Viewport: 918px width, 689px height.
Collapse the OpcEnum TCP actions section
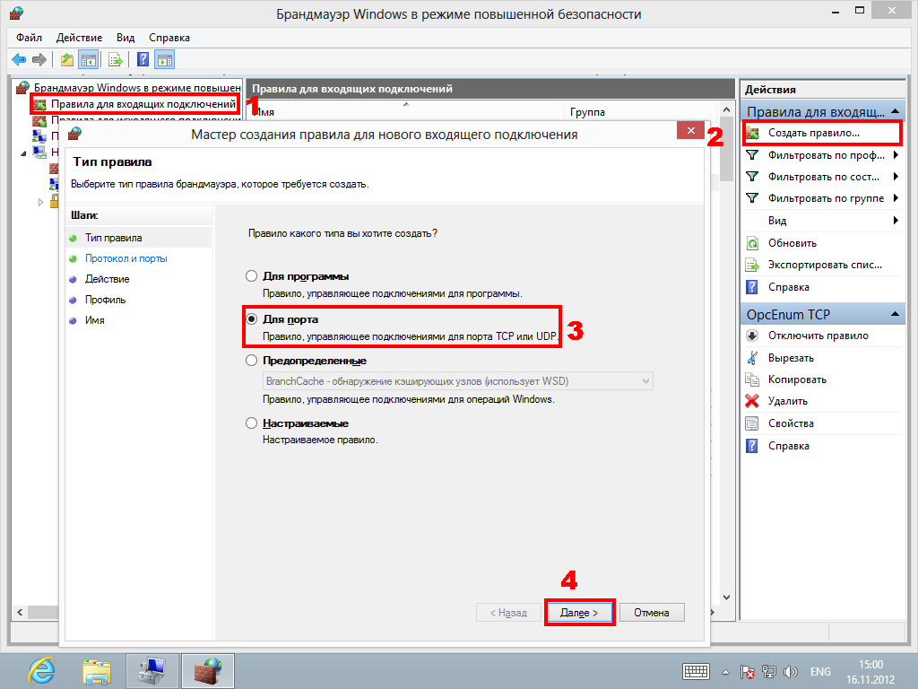tap(896, 314)
